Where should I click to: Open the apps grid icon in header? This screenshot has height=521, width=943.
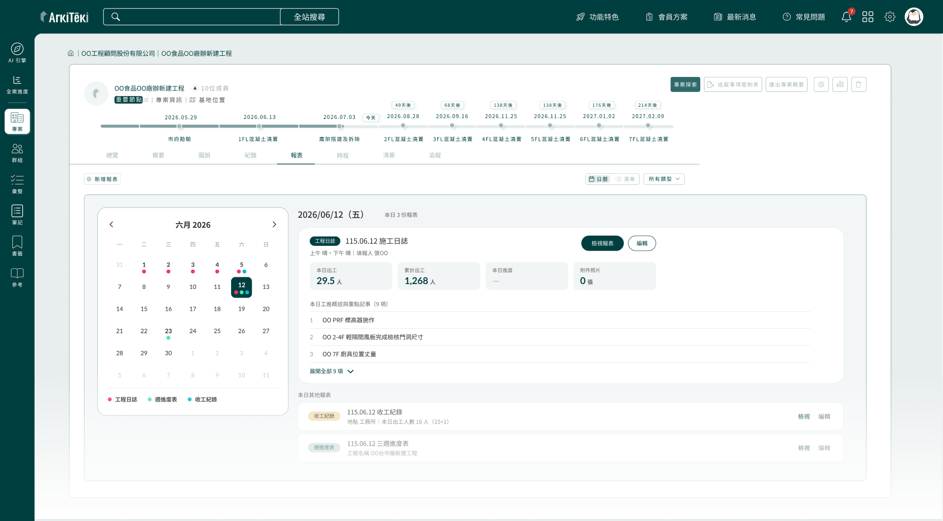point(868,17)
